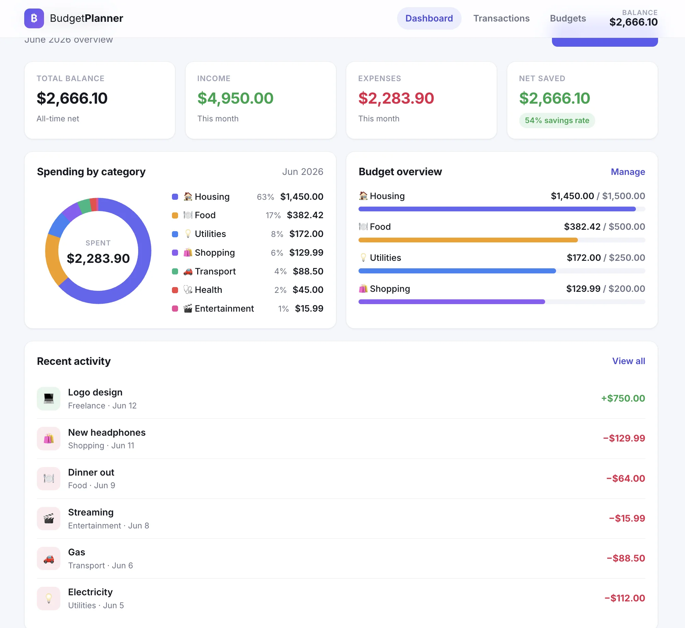Click the Food orange legend swatch

(175, 215)
